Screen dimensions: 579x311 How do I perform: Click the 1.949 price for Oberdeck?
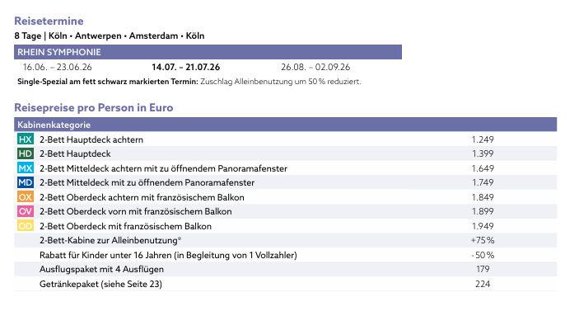[483, 226]
